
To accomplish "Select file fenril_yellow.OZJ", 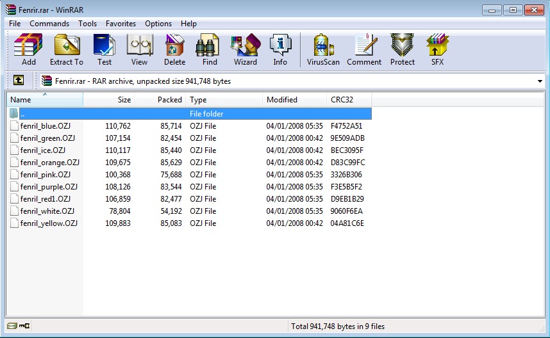I will [x=49, y=223].
